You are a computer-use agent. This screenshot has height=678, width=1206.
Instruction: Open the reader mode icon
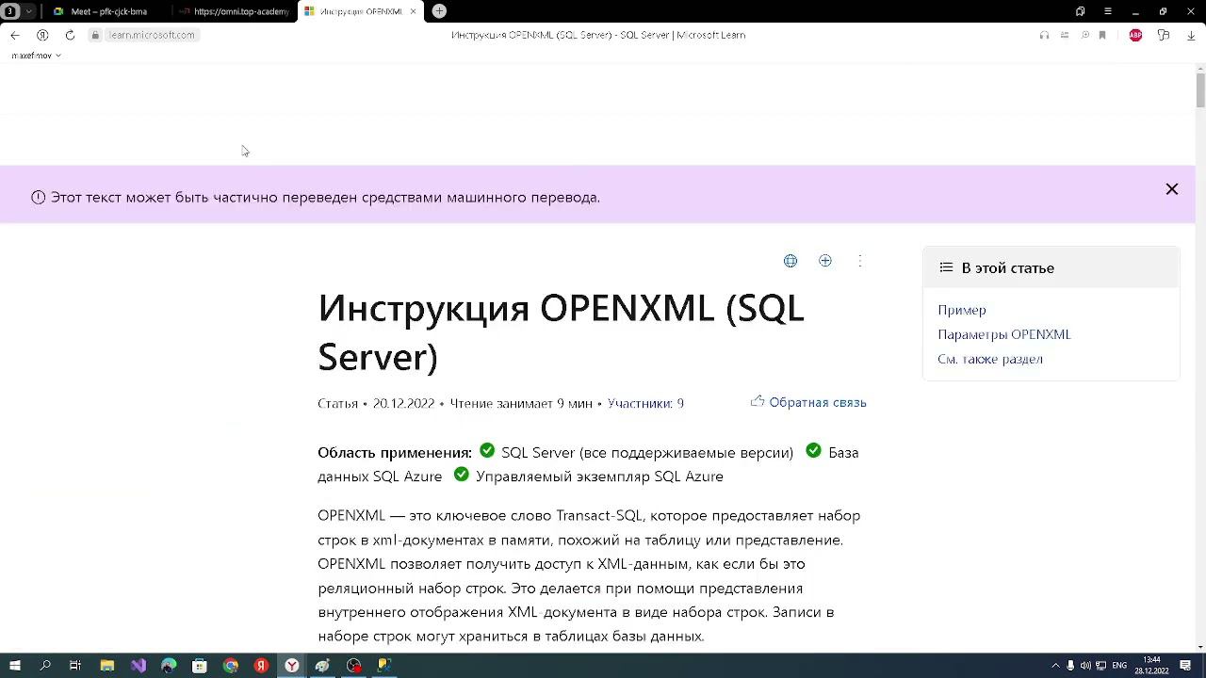coord(1065,35)
